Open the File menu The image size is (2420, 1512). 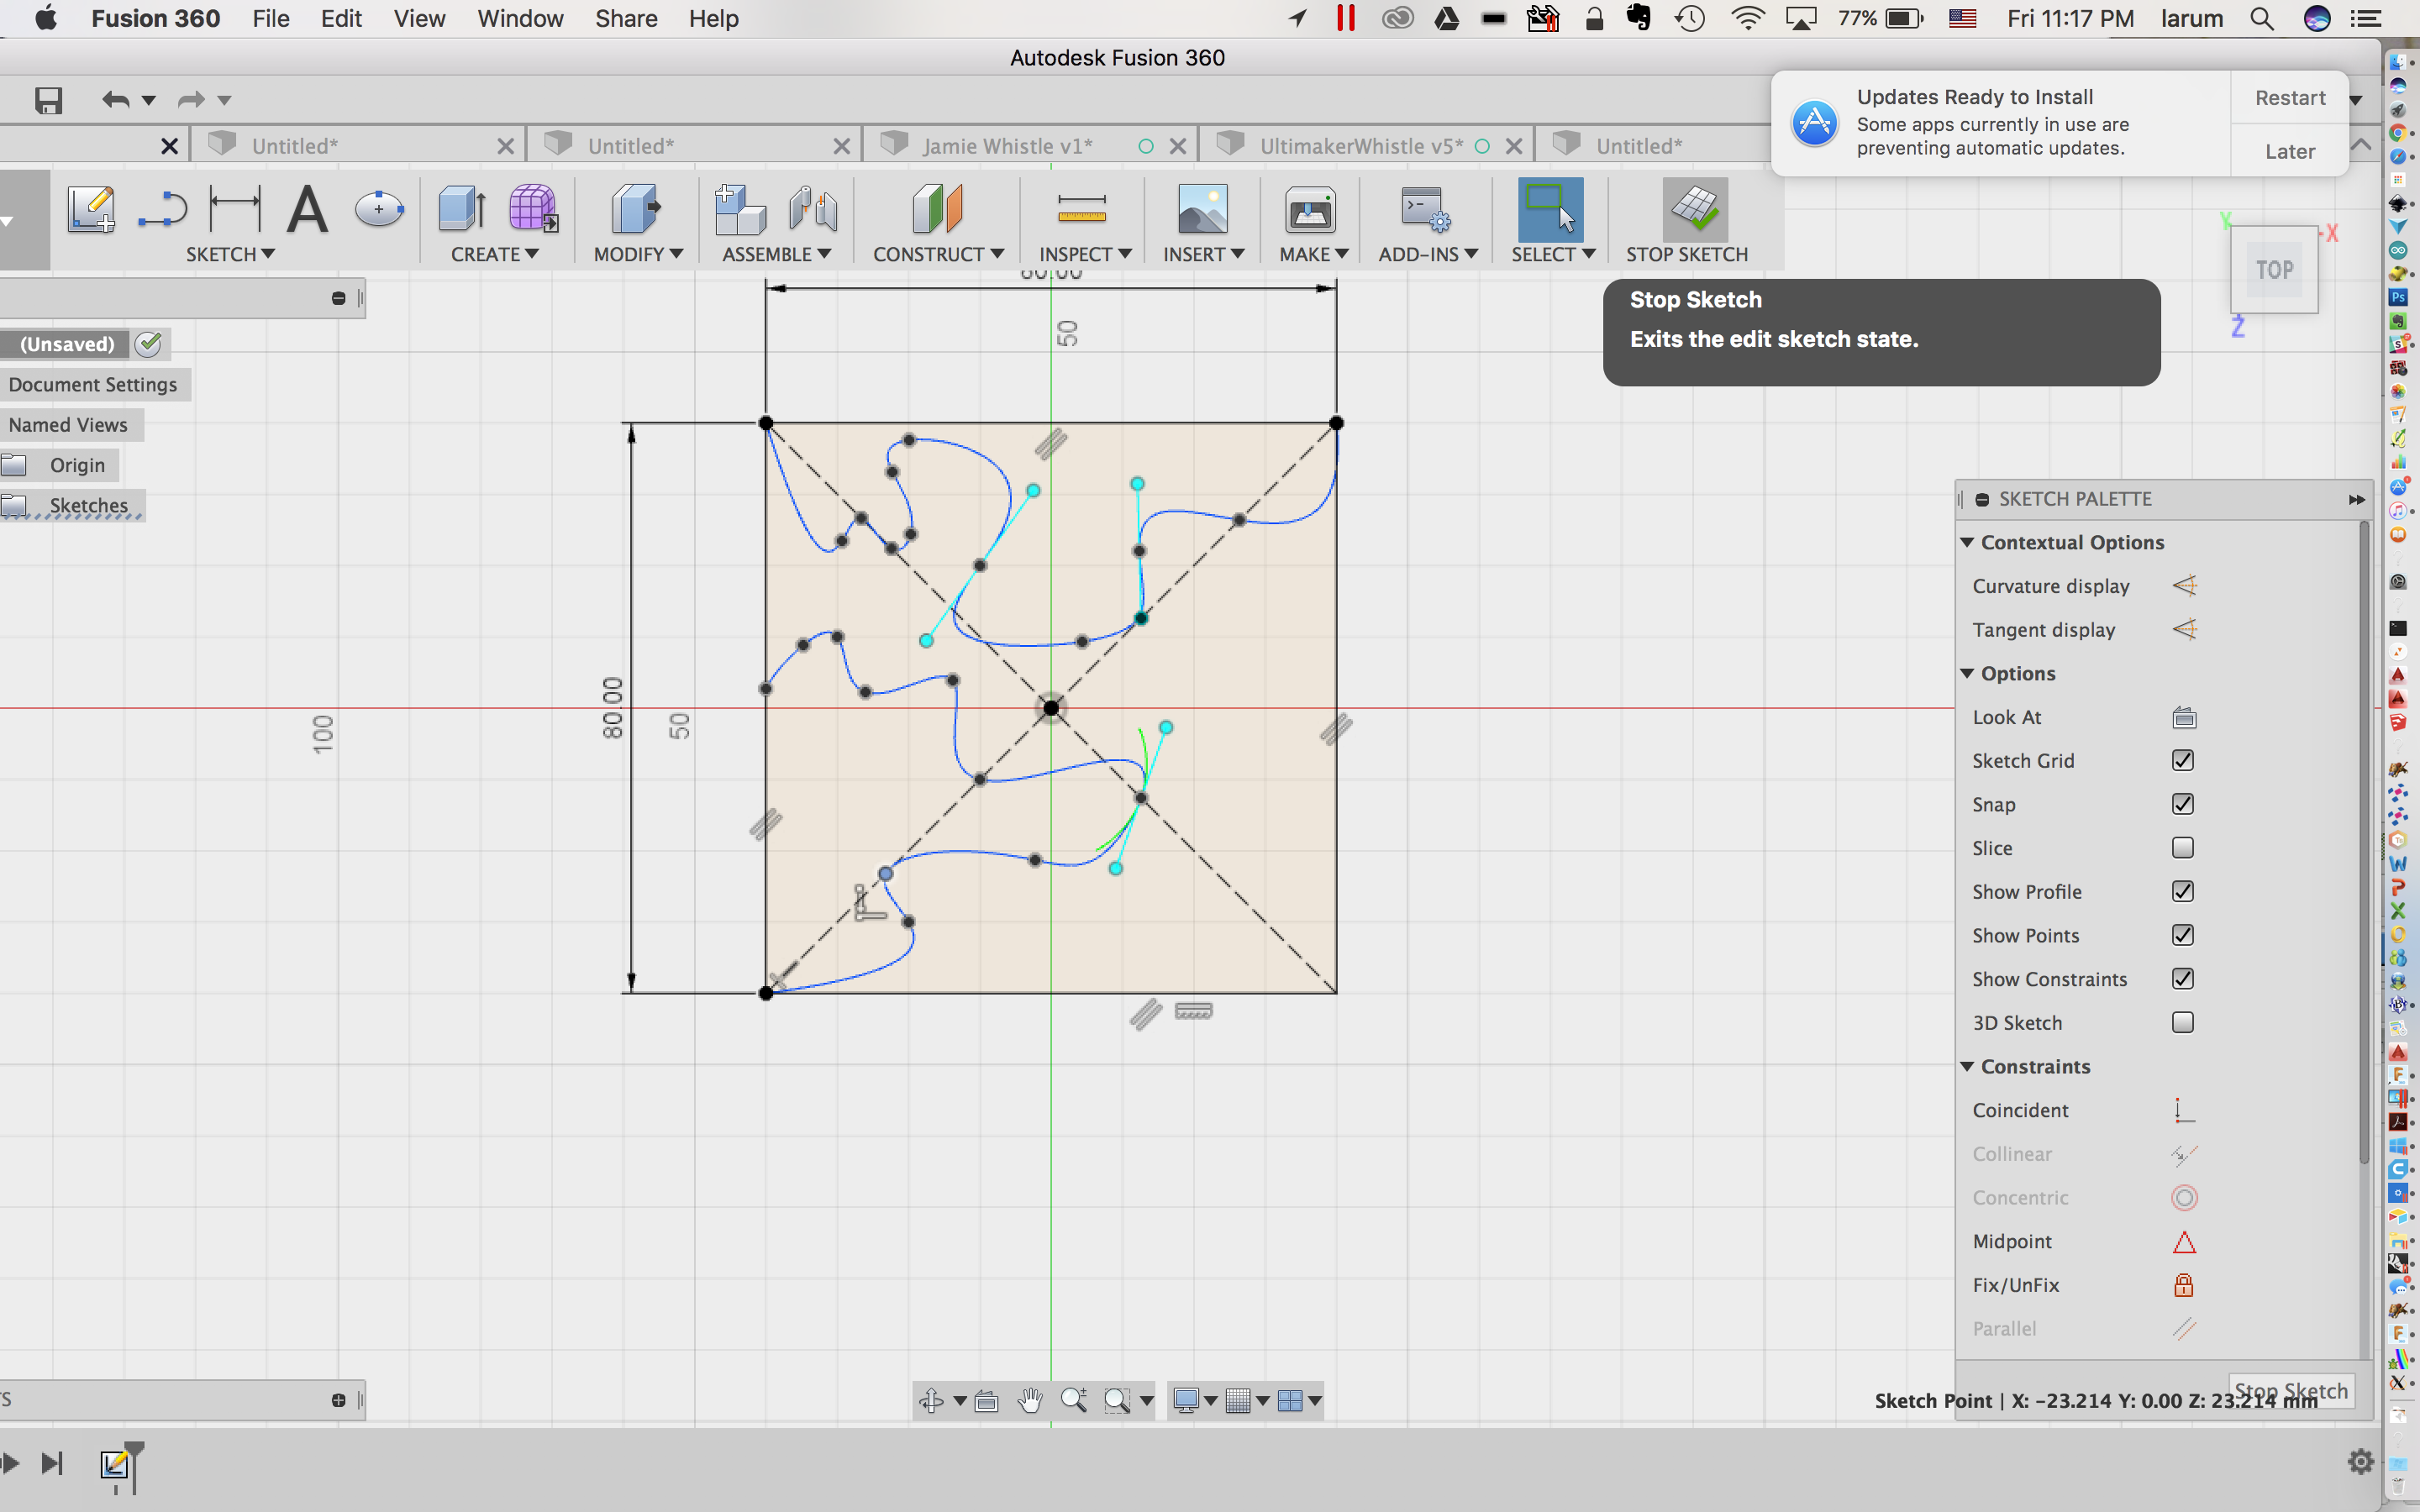coord(270,19)
